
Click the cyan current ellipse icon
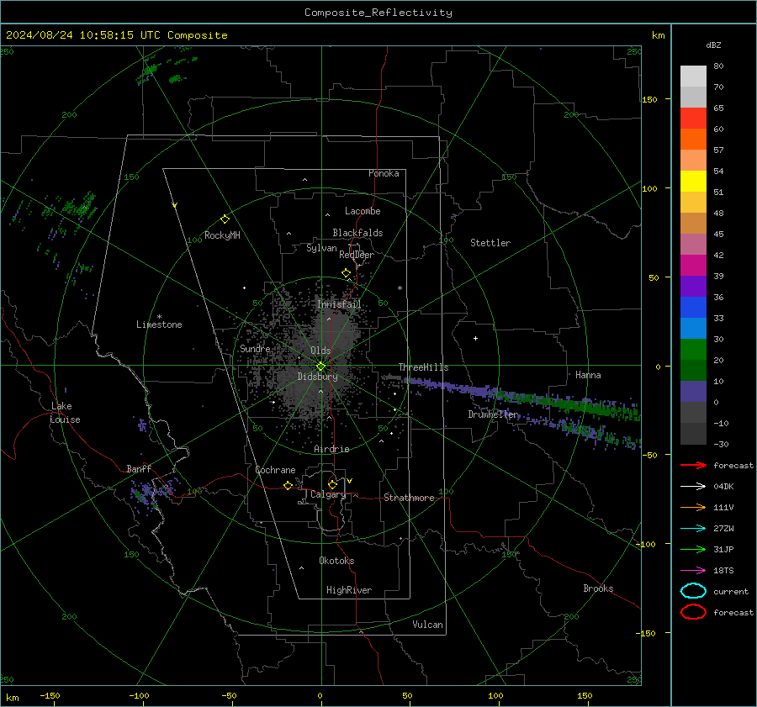(693, 591)
